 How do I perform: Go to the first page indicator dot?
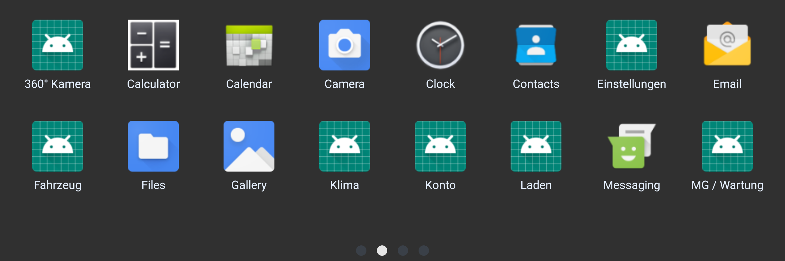(361, 251)
